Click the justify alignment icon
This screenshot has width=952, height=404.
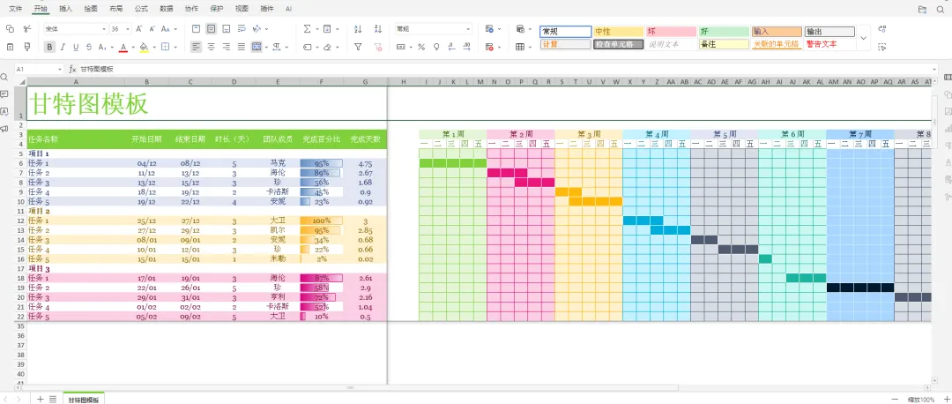click(242, 47)
